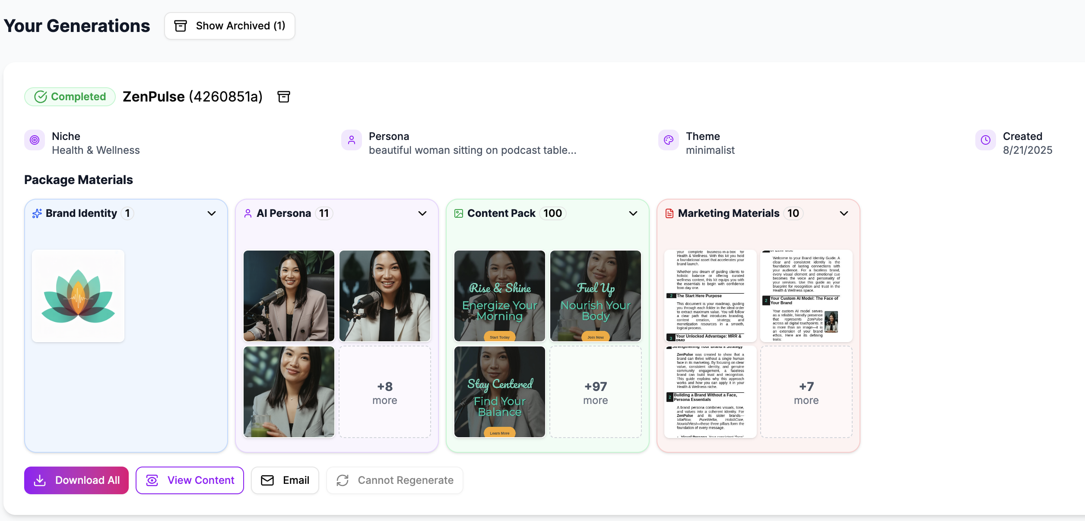
Task: Open View Content
Action: point(190,480)
